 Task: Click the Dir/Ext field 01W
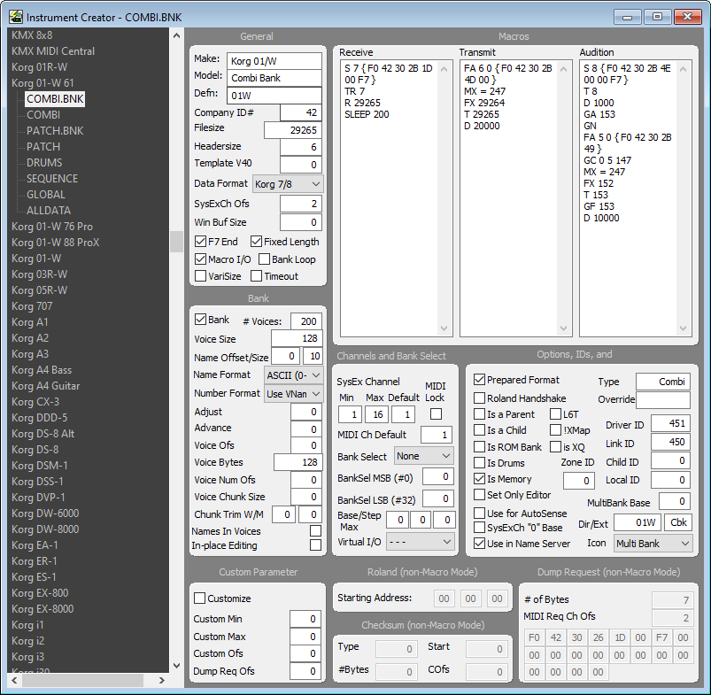click(x=638, y=522)
